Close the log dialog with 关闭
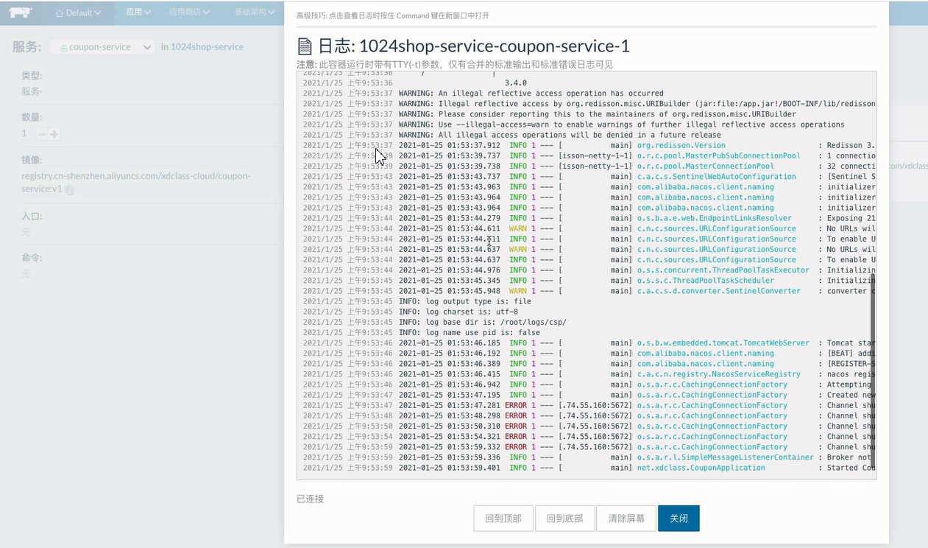The width and height of the screenshot is (928, 548). coord(679,519)
